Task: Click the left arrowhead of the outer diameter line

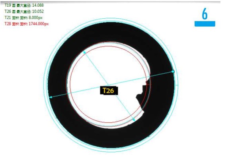Action: (51, 97)
